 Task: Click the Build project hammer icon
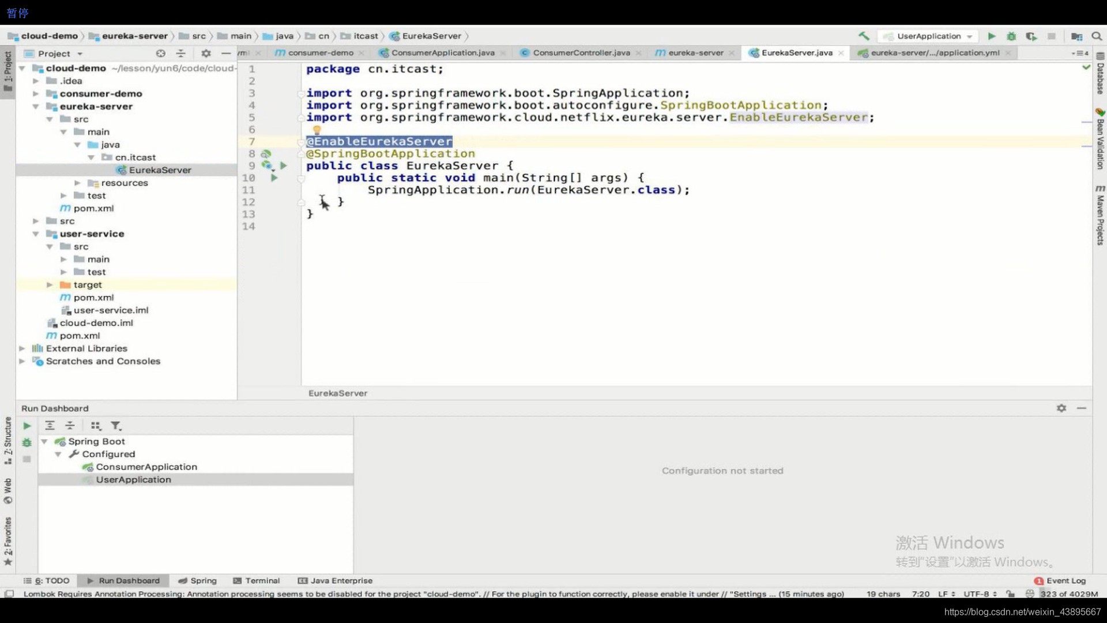coord(864,36)
